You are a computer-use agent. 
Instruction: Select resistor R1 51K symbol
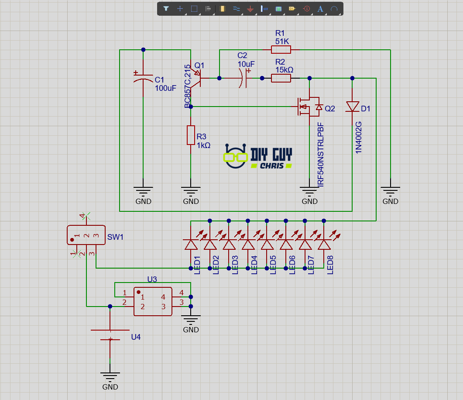(281, 50)
